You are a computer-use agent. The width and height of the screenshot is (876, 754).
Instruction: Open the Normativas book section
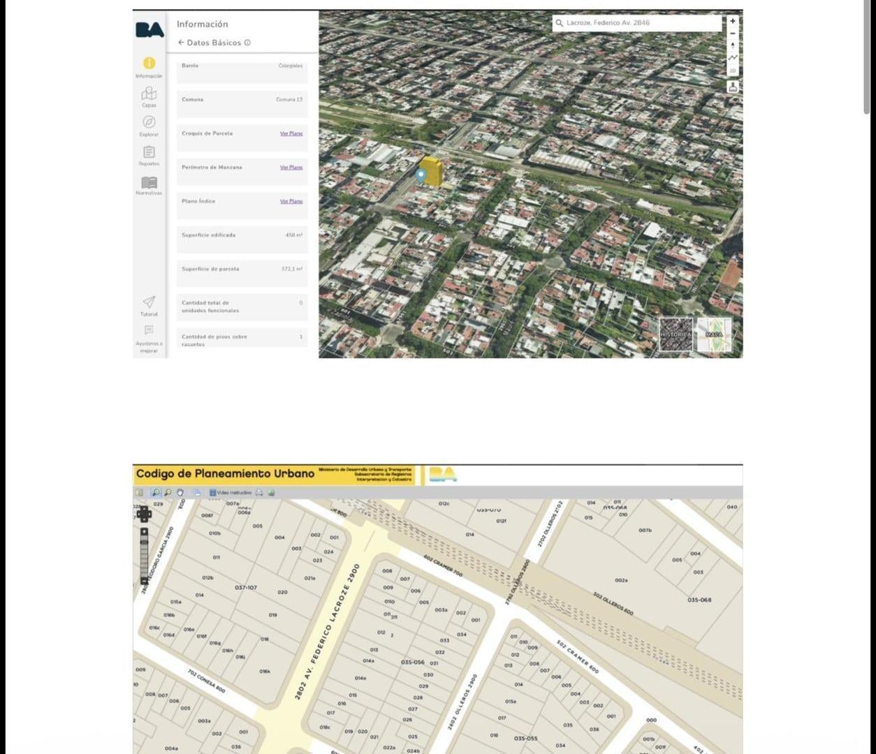[x=149, y=185]
